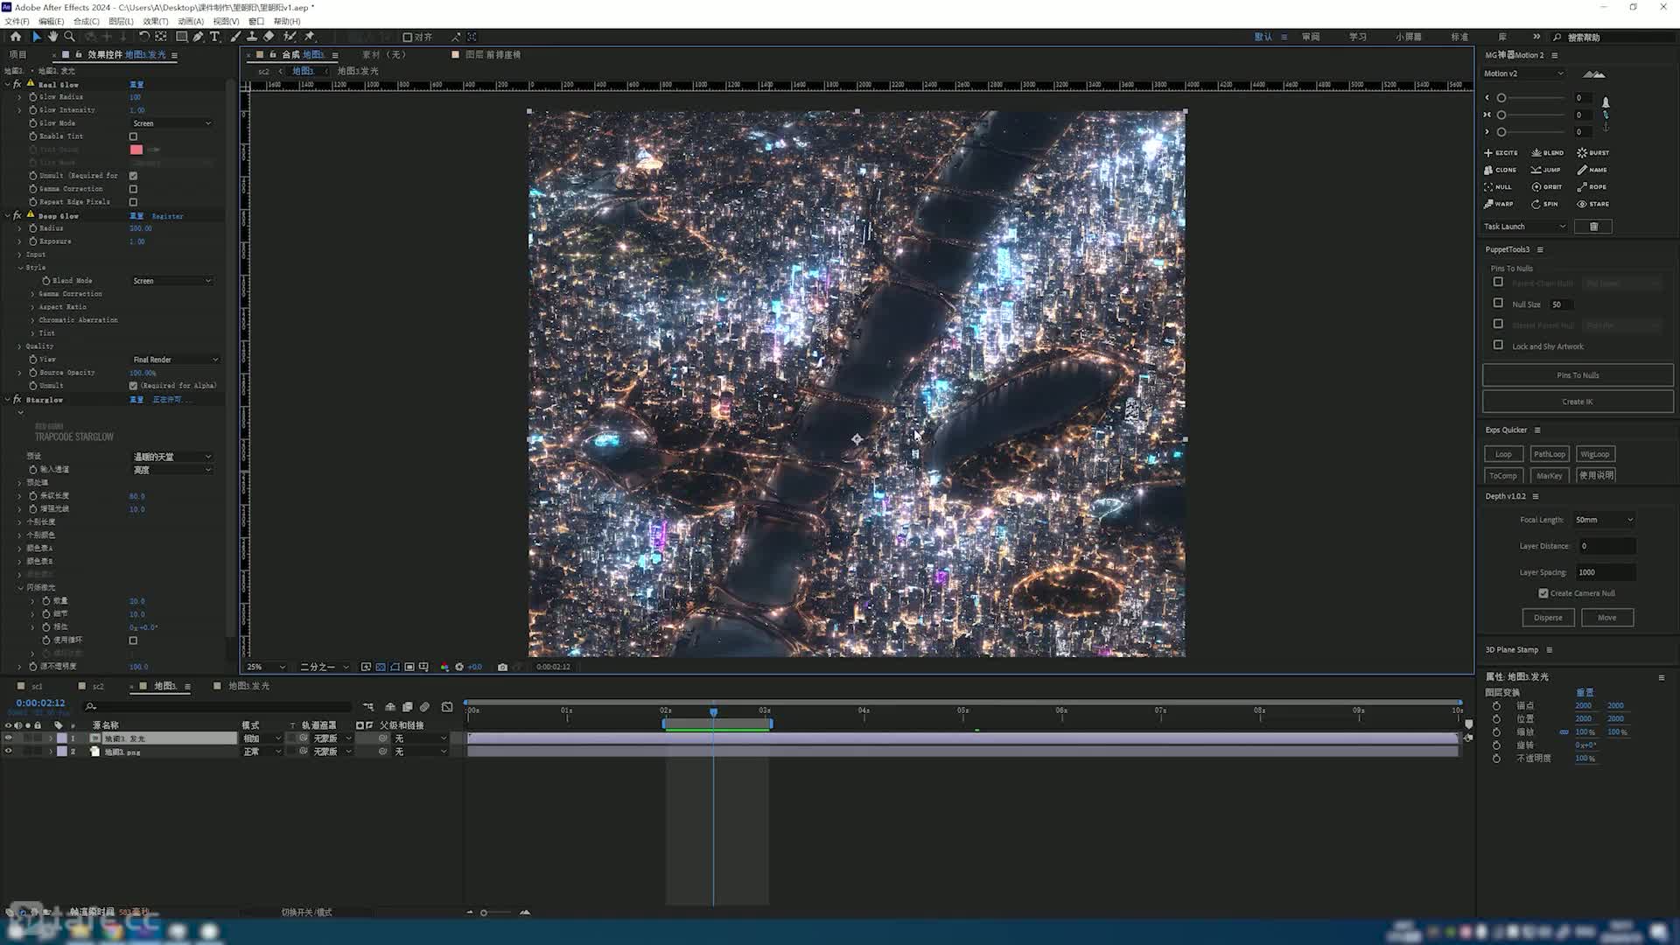This screenshot has width=1680, height=945.
Task: Toggle the Create Camera Null checkbox
Action: point(1543,593)
